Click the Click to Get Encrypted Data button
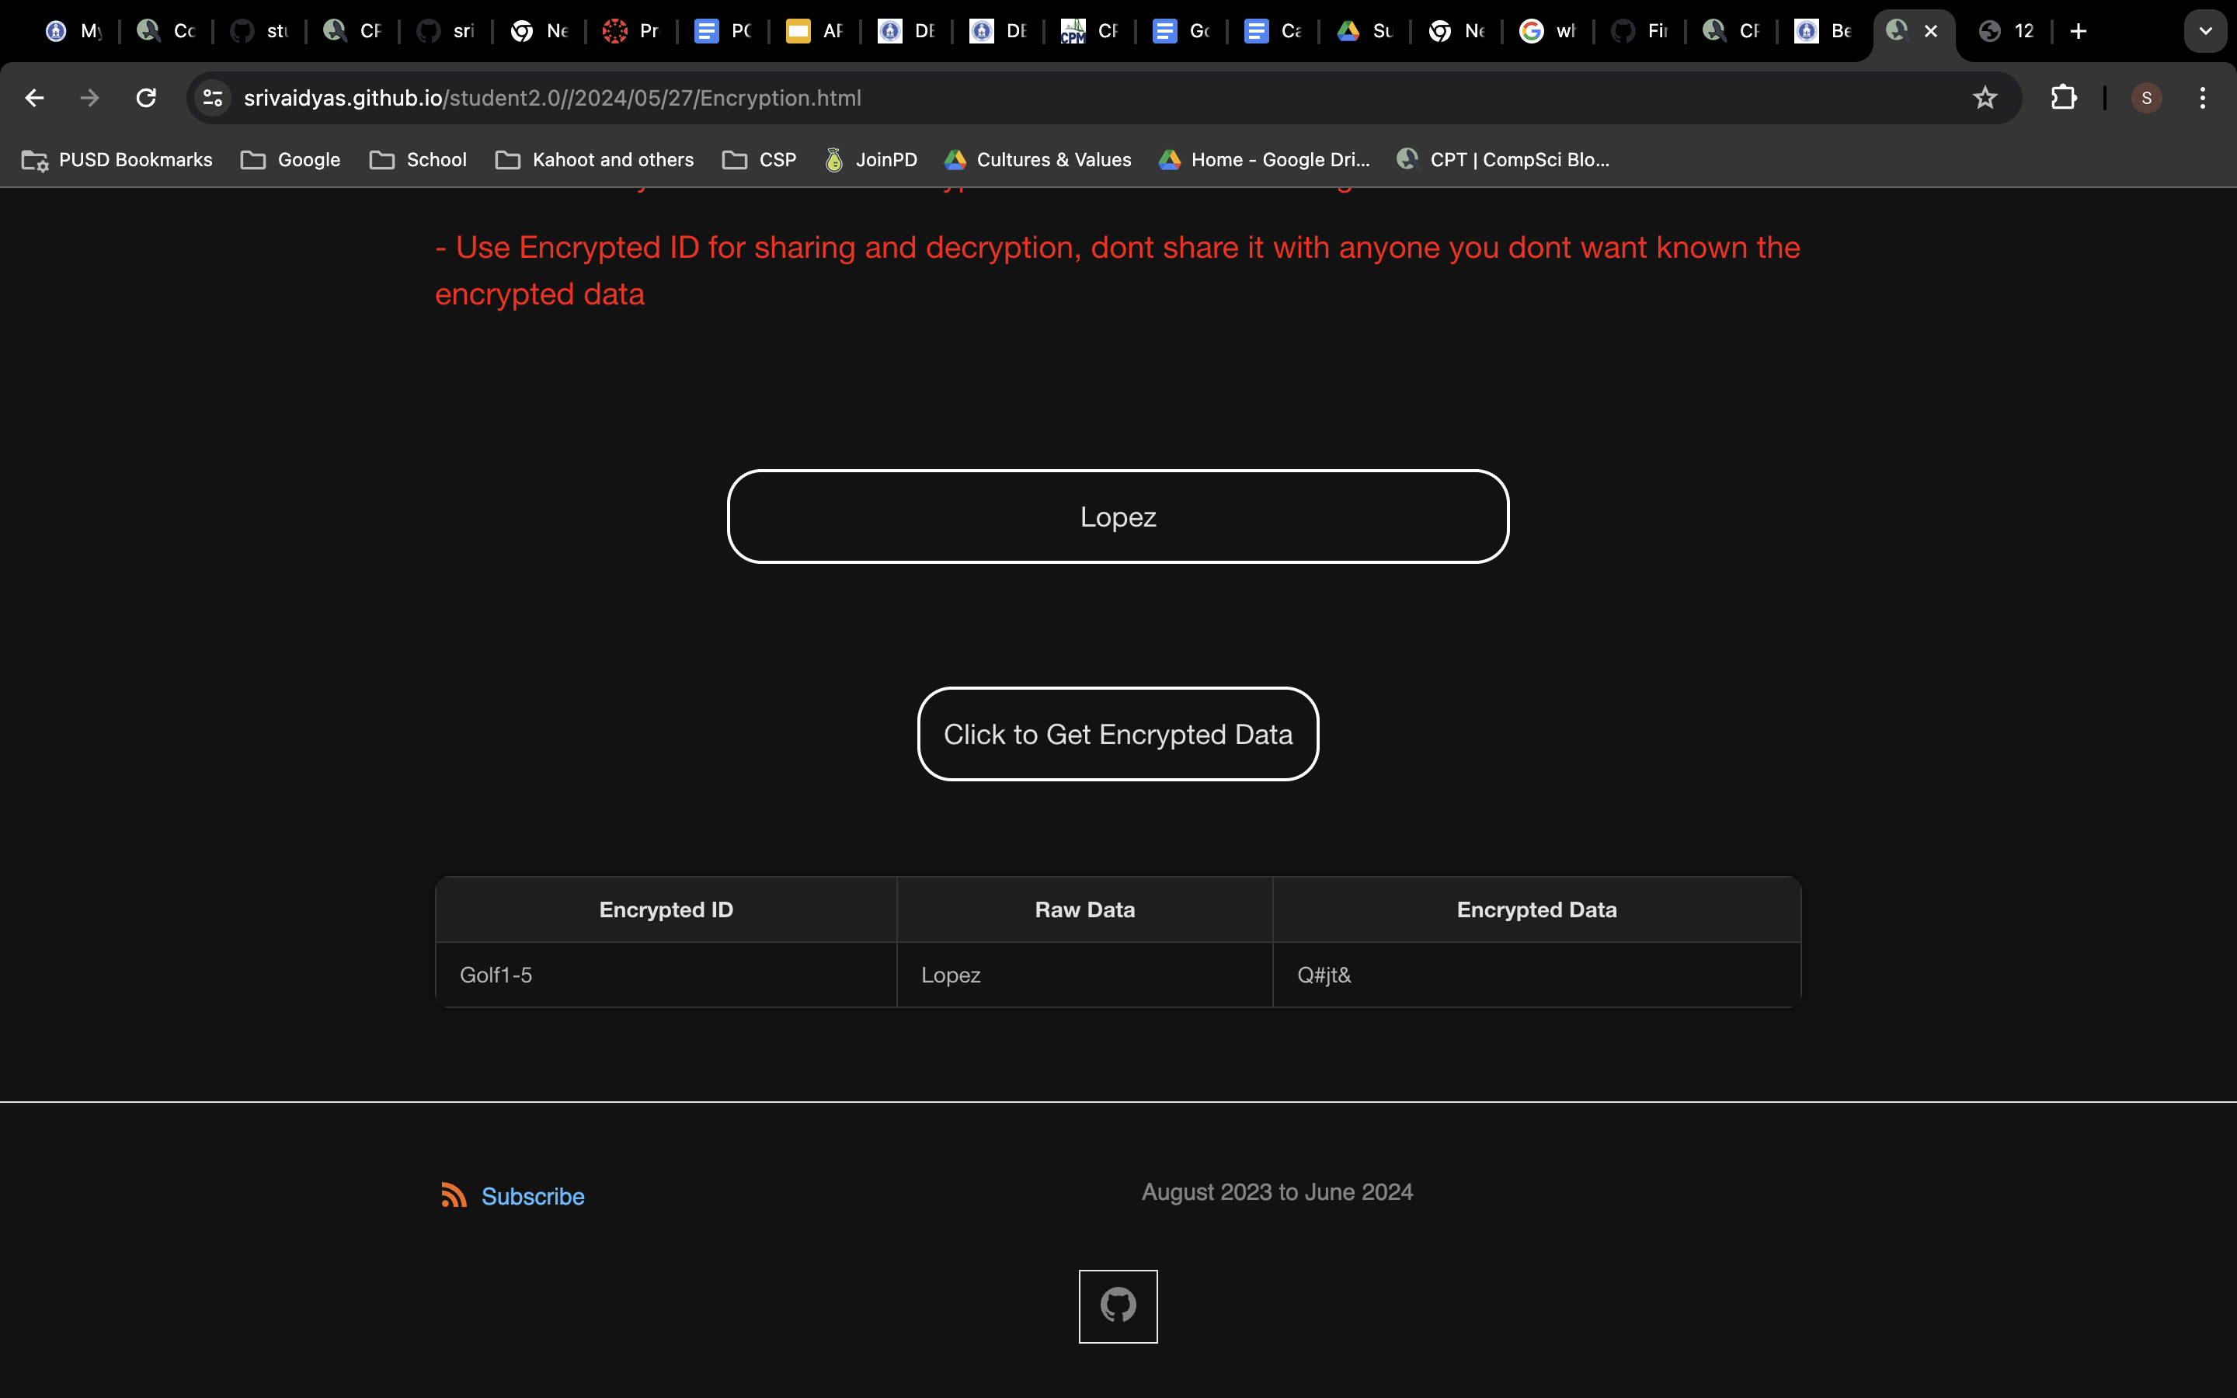The image size is (2237, 1398). [x=1118, y=734]
